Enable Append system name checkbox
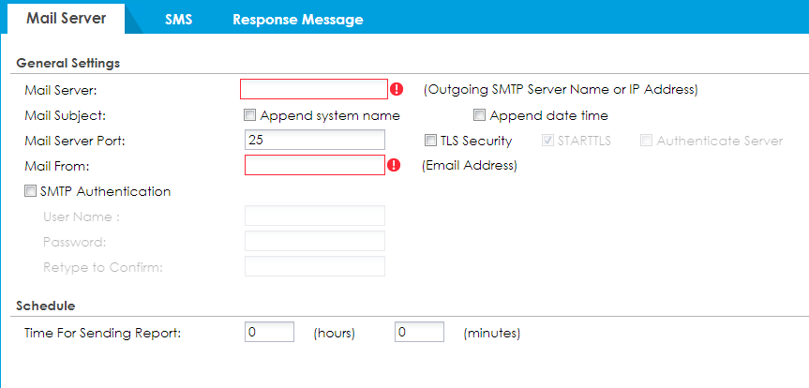Viewport: 809px width, 388px height. [x=250, y=115]
